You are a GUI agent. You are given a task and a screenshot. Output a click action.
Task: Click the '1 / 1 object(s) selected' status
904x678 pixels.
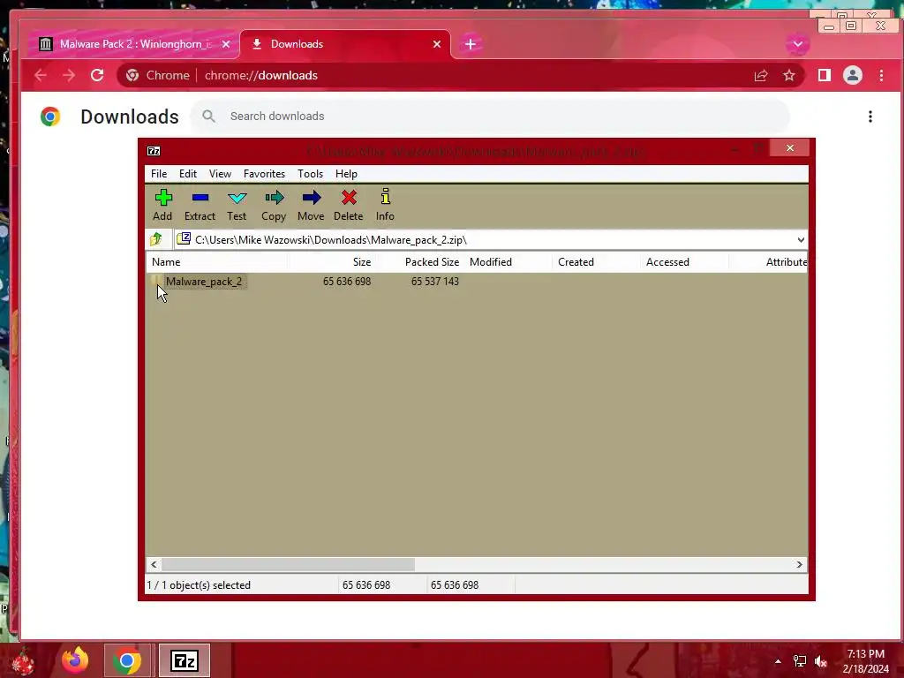199,585
